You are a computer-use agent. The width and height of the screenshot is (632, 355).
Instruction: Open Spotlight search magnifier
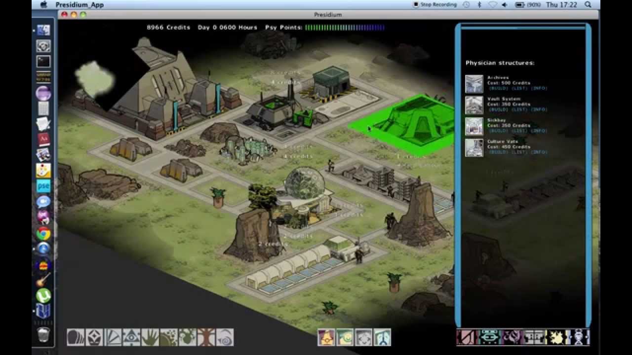588,4
